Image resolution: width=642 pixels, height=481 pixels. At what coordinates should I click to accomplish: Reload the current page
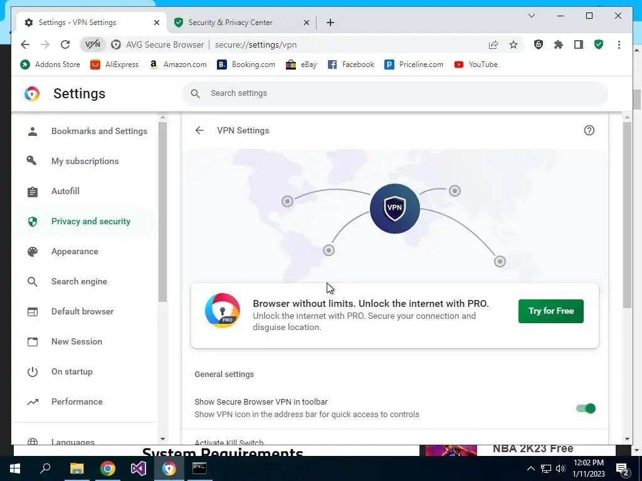coord(65,44)
